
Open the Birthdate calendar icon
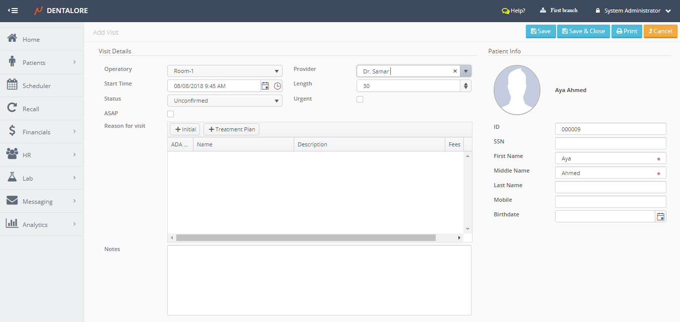660,216
